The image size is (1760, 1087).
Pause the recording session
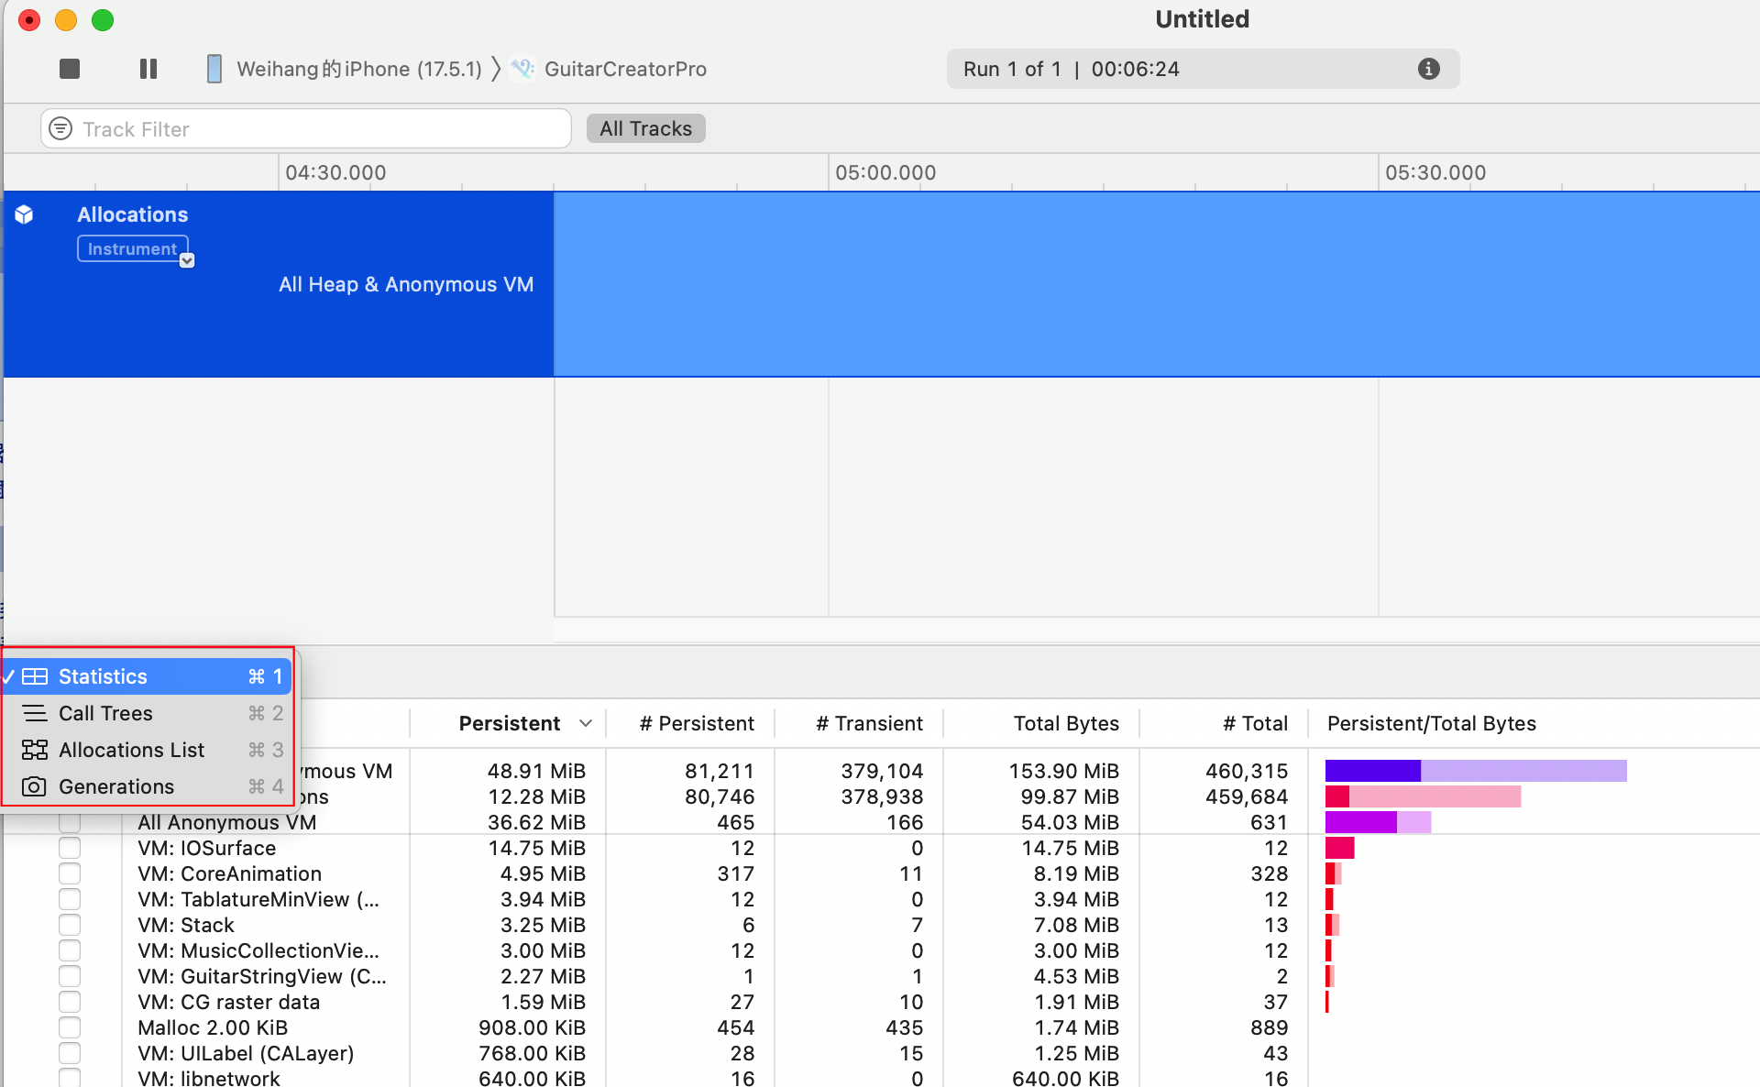(148, 69)
